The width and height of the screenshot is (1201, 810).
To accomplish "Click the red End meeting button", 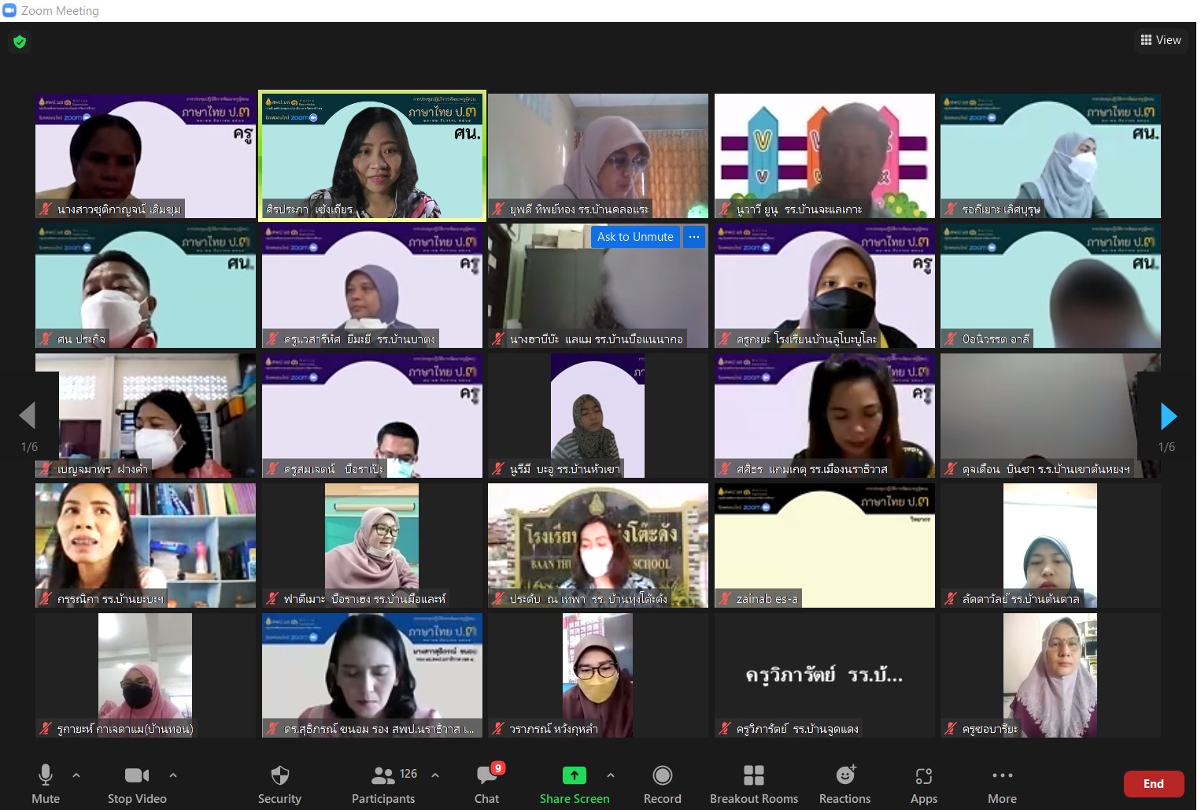I will pos(1153,783).
